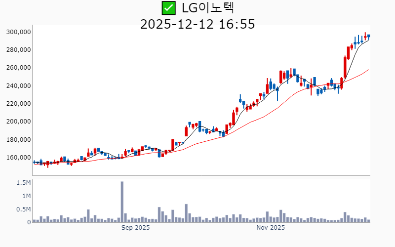Click the Nov 2025 date label

click(x=271, y=228)
